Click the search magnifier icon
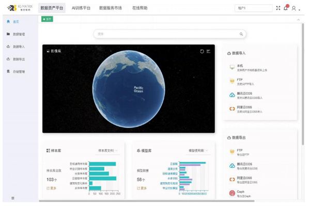Screen dimensions: 310x206 point(241,34)
